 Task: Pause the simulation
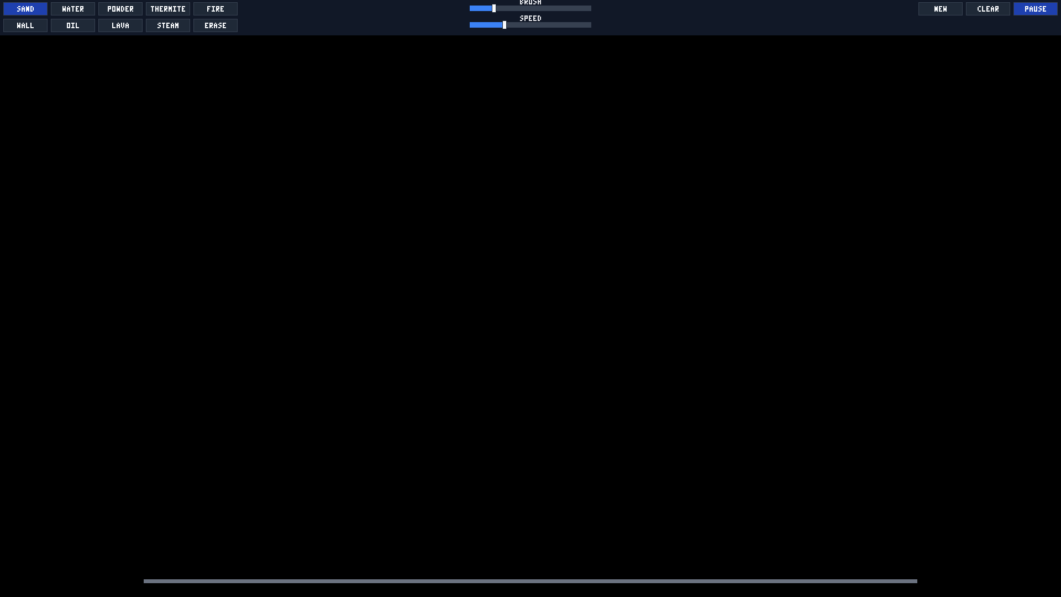pos(1036,9)
